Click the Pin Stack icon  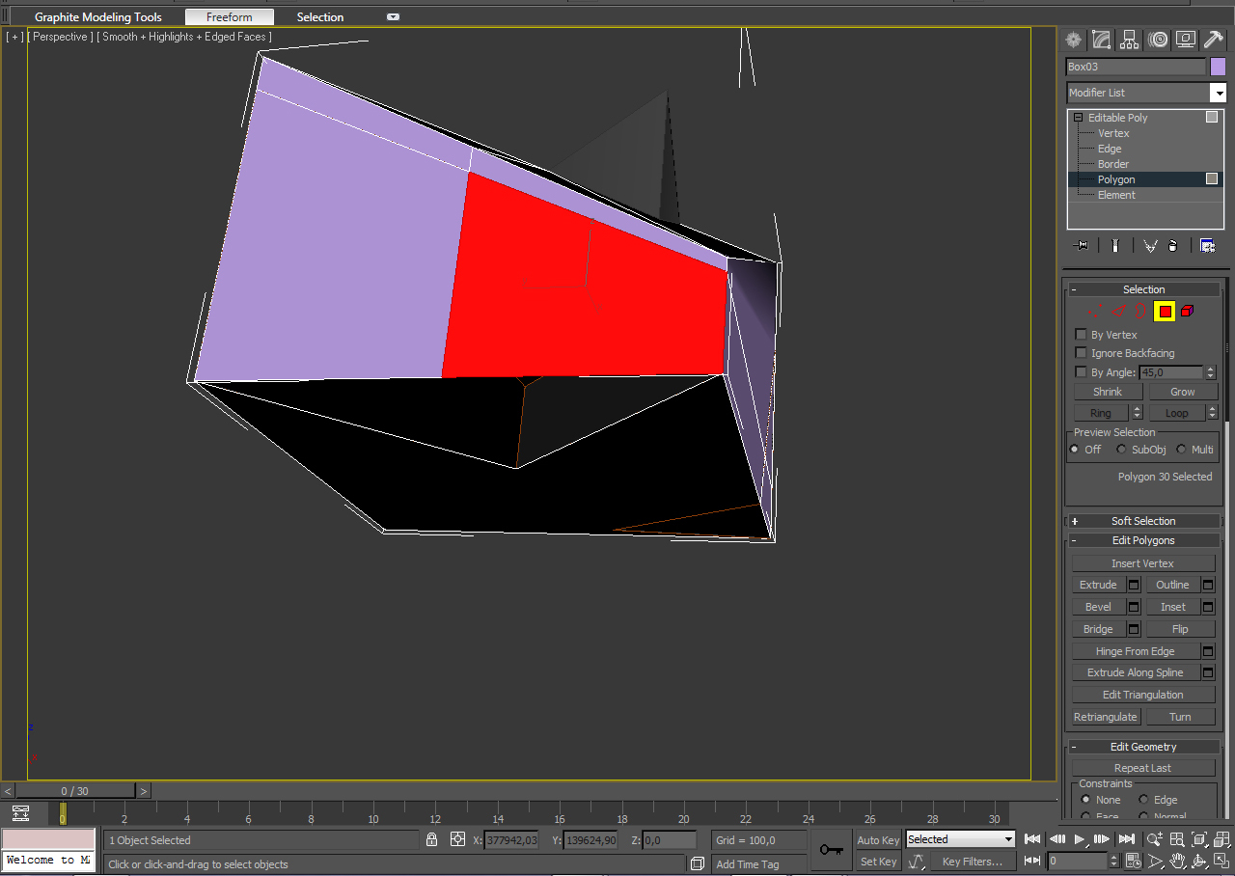coord(1081,246)
